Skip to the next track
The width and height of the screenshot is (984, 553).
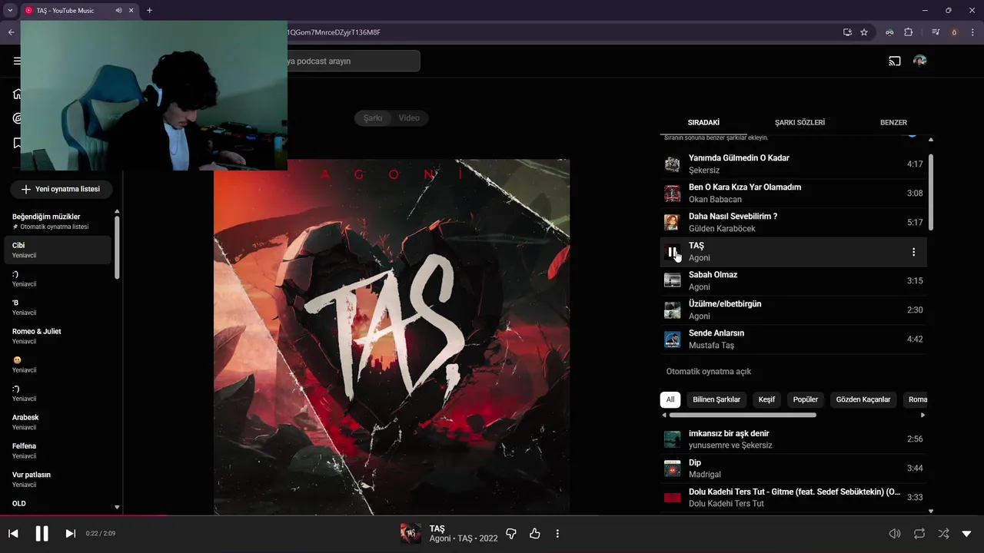70,533
